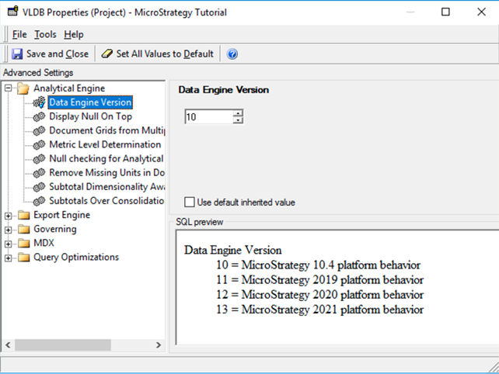
Task: Expand the Governing tree node
Action: 9,229
